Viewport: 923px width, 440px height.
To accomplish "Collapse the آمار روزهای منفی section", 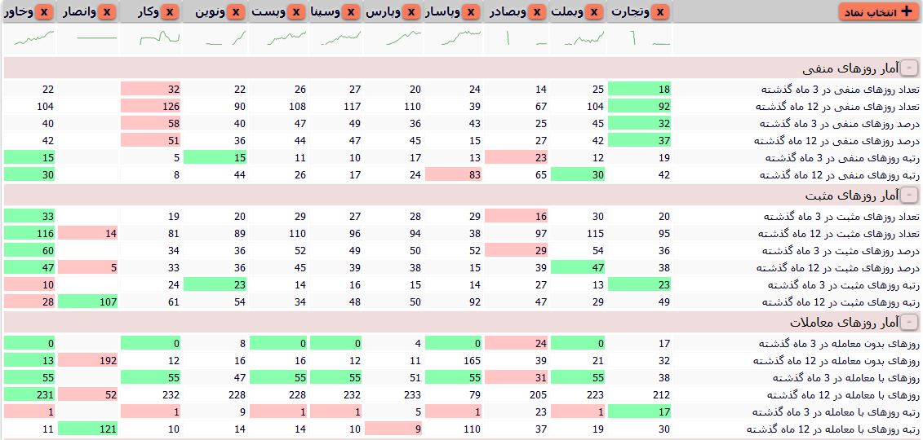I will pos(910,68).
